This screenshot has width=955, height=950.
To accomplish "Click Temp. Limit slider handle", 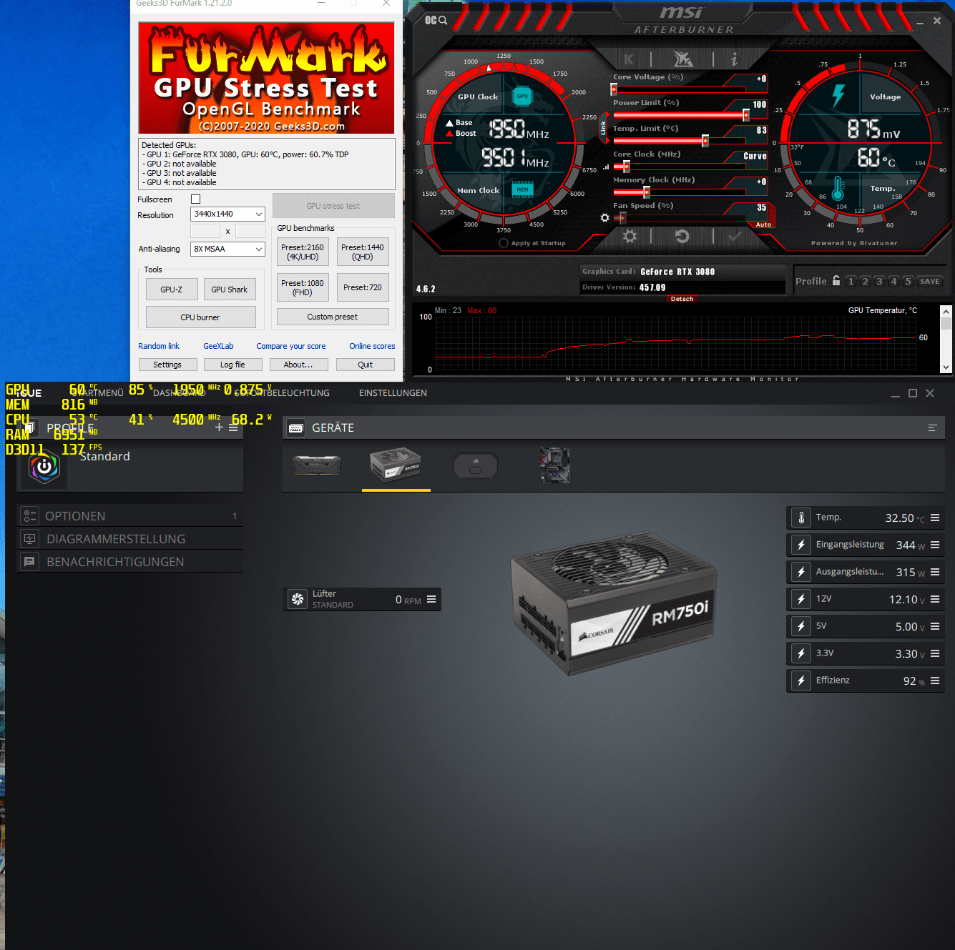I will pyautogui.click(x=705, y=141).
